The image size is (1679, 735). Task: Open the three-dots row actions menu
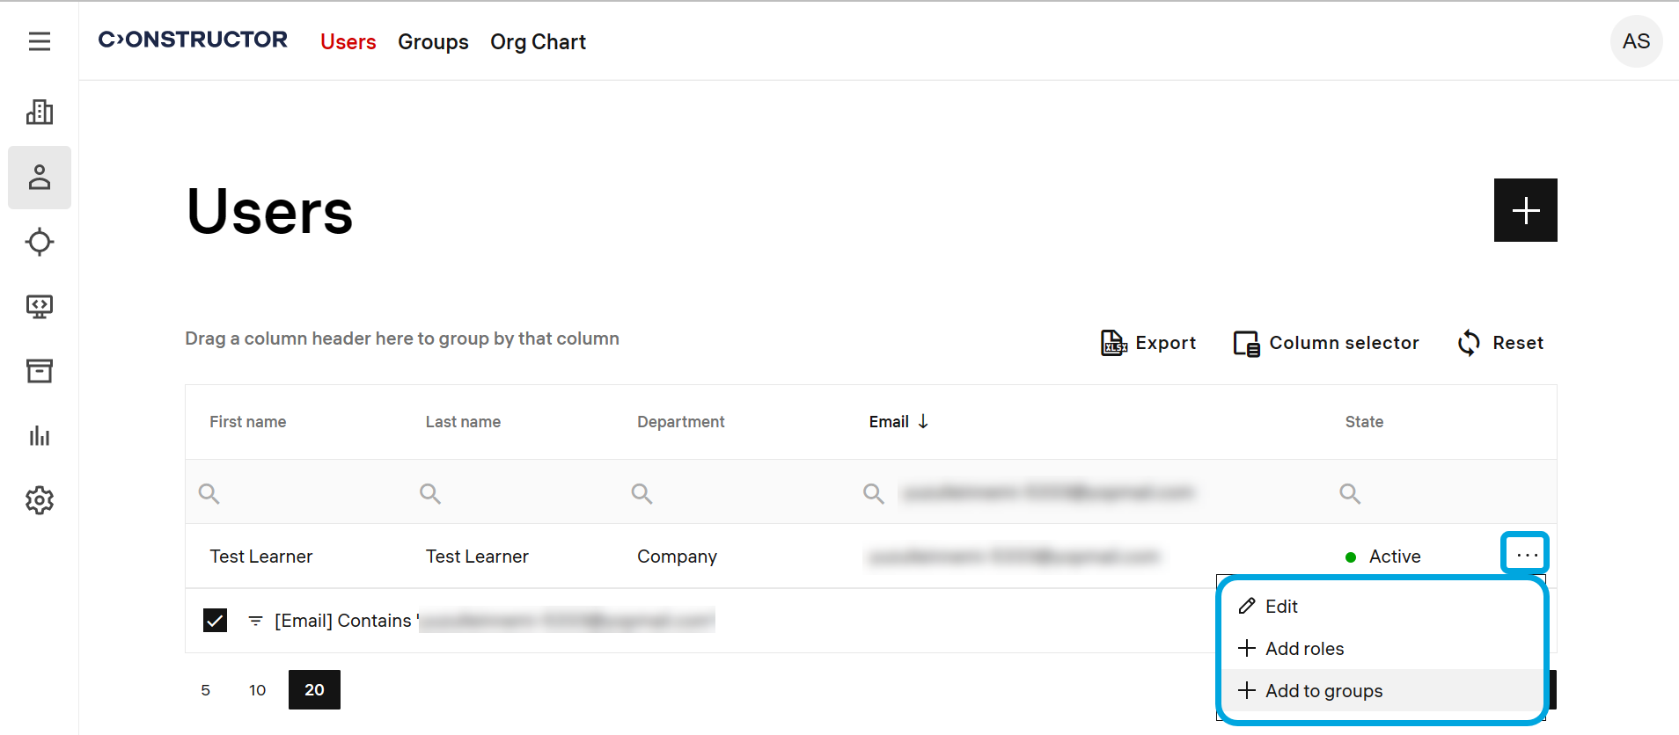click(x=1526, y=555)
